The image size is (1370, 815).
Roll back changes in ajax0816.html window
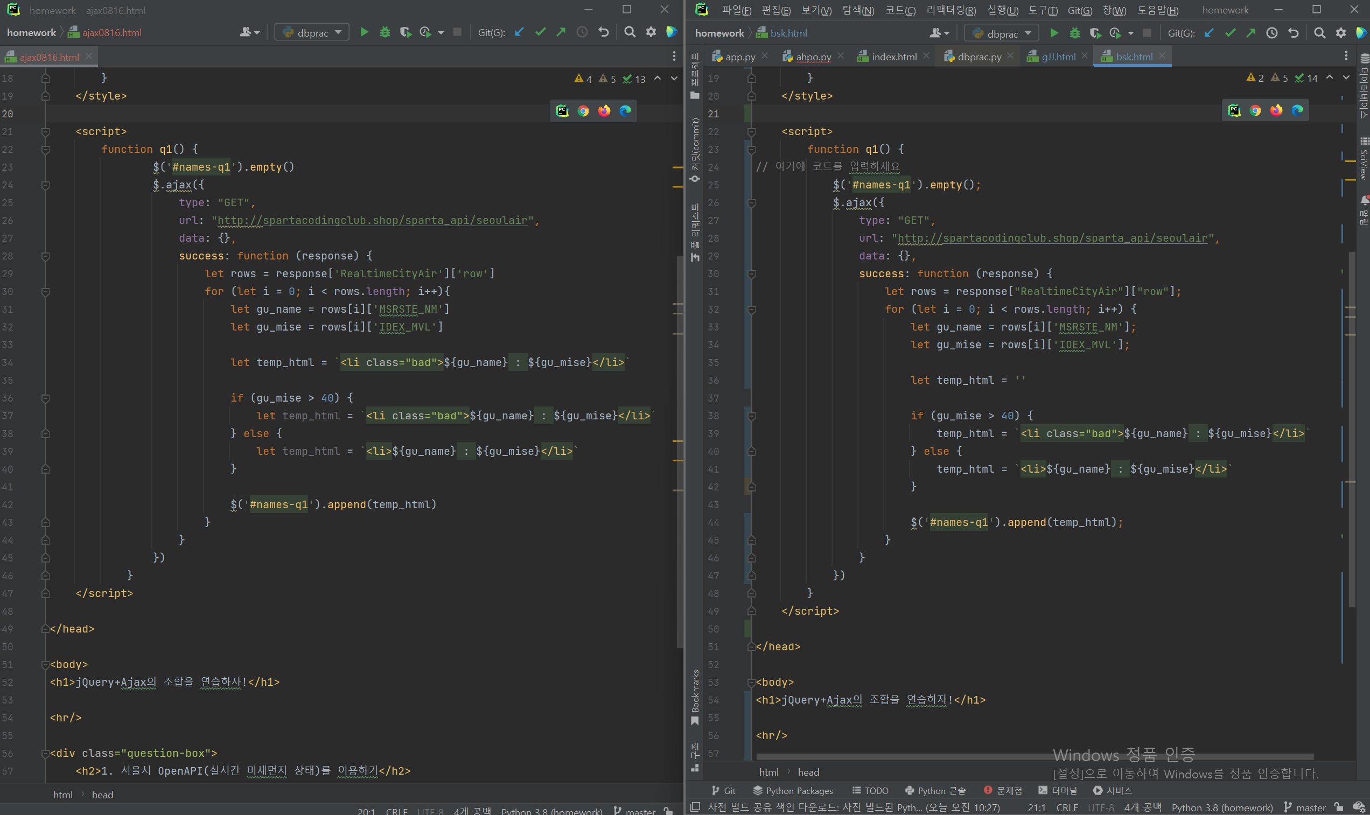click(x=604, y=32)
